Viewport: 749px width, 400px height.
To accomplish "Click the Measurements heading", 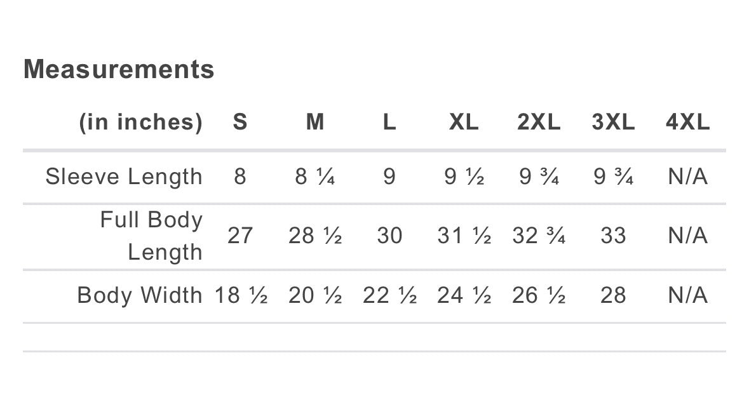I will click(x=119, y=69).
